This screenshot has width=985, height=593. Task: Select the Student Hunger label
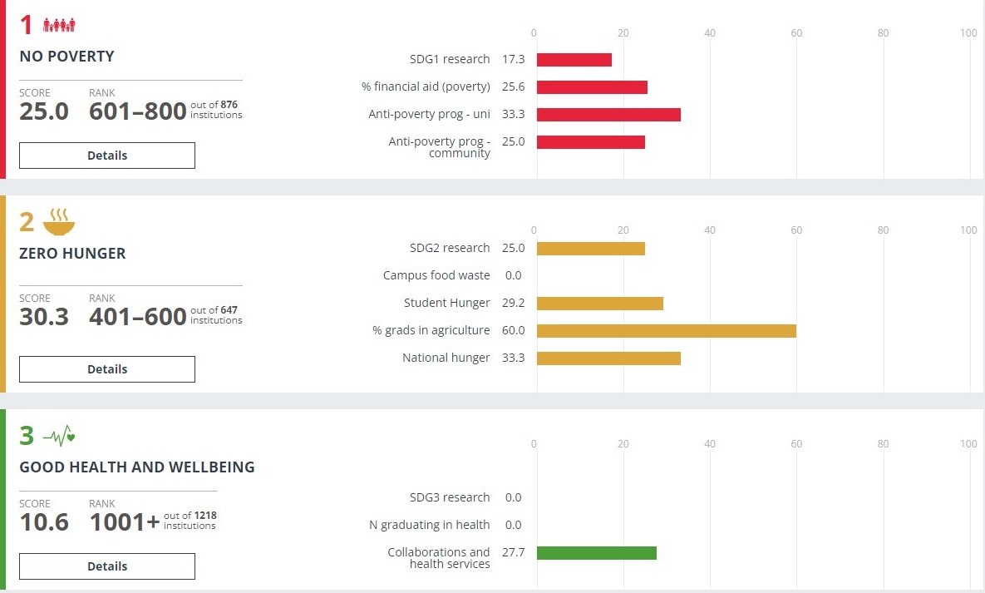coord(446,303)
